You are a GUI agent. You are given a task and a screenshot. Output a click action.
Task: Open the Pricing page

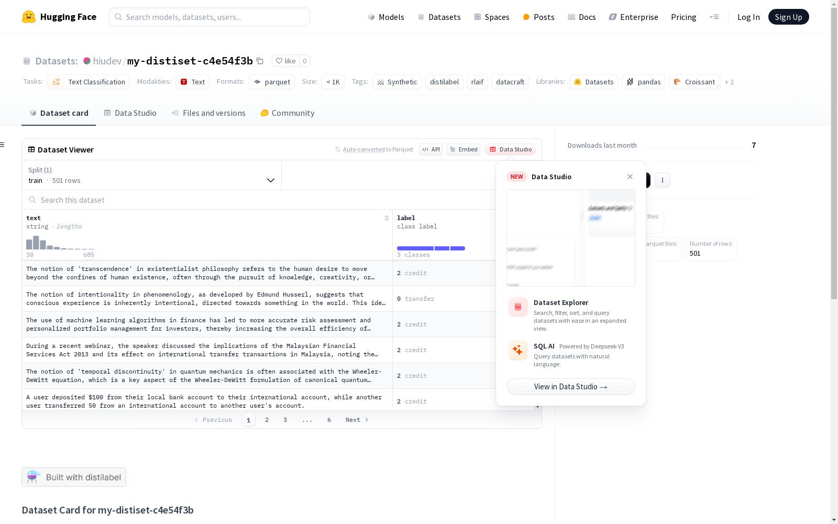(683, 17)
